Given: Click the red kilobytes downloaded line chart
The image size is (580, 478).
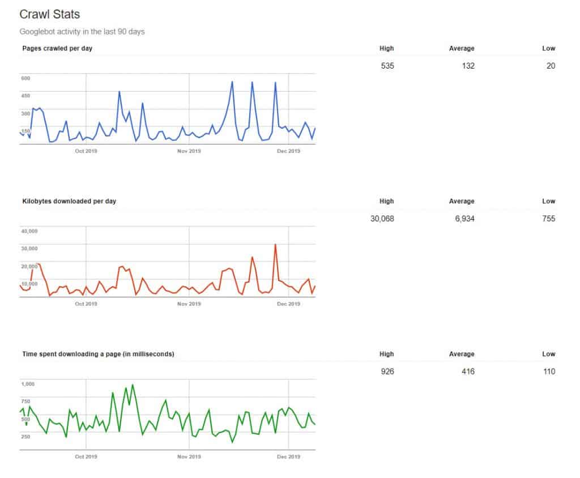Looking at the screenshot, I should click(x=168, y=262).
